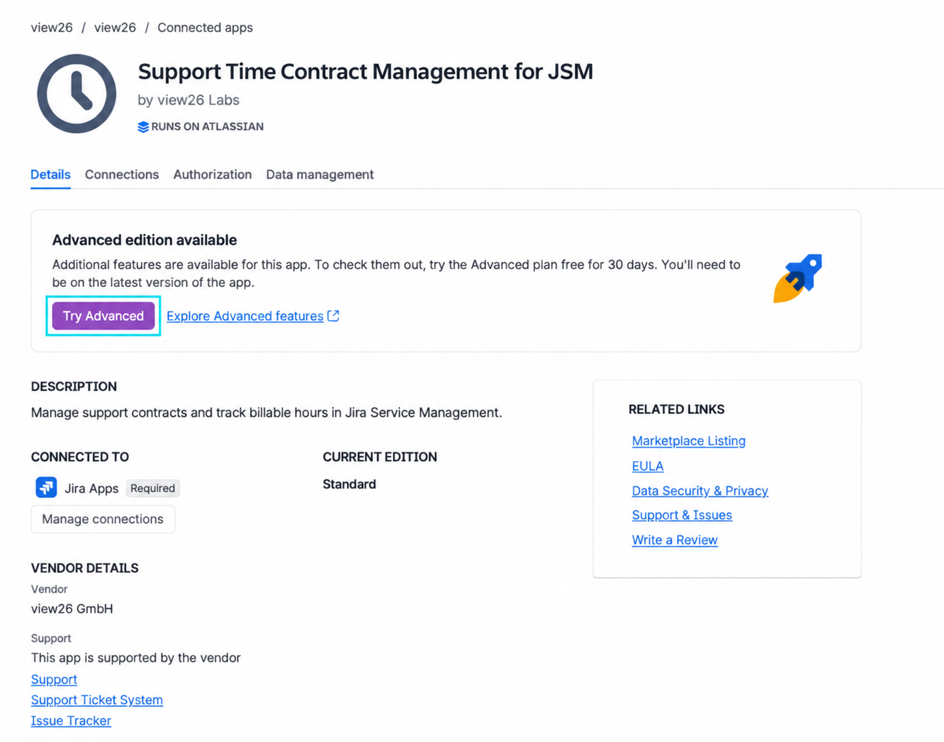Open the EULA link
944x742 pixels.
648,466
